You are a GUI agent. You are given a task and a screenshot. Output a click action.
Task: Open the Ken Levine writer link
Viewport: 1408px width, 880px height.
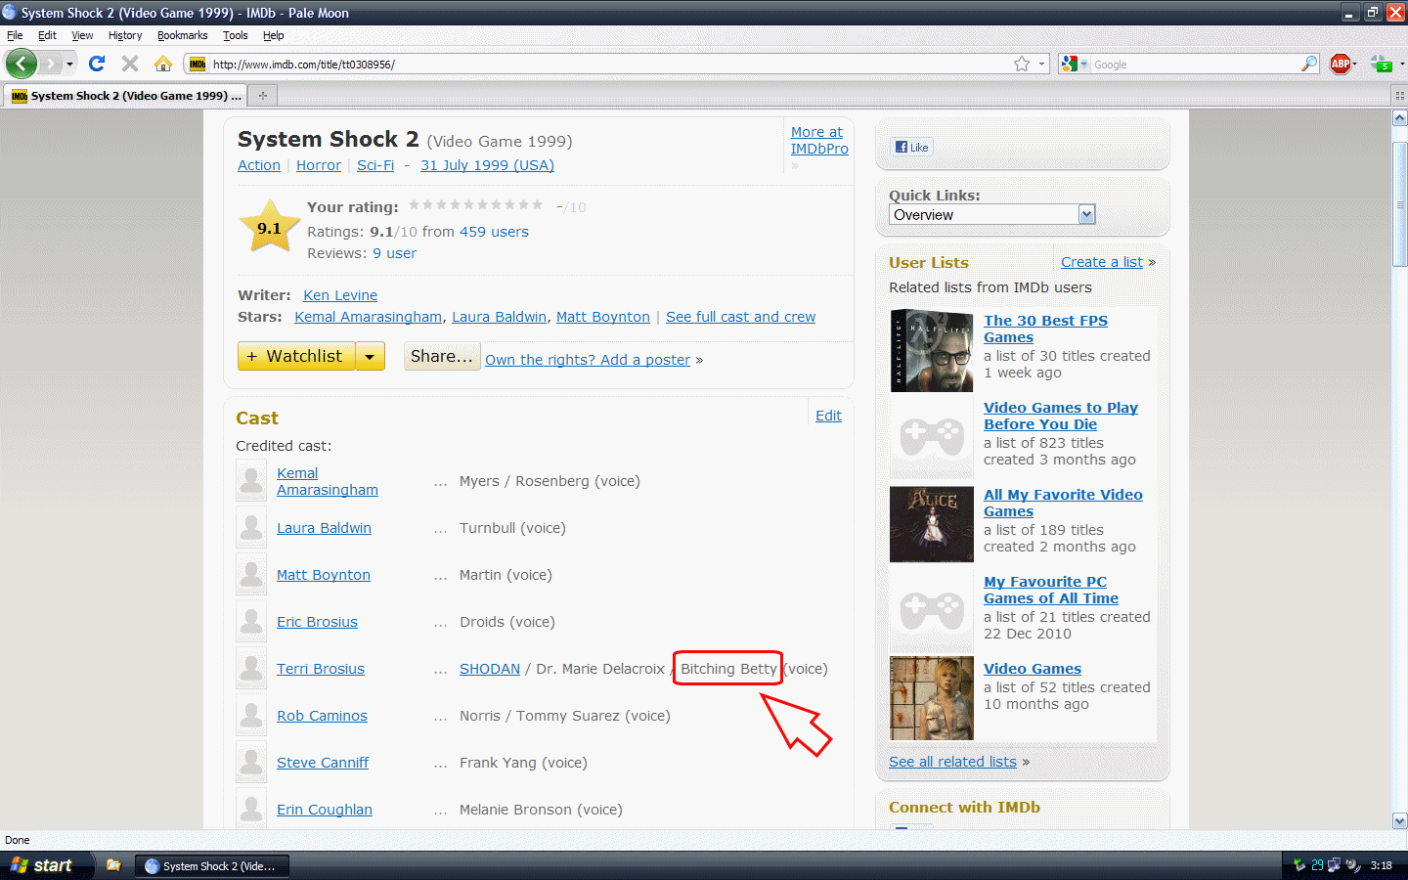(x=340, y=295)
